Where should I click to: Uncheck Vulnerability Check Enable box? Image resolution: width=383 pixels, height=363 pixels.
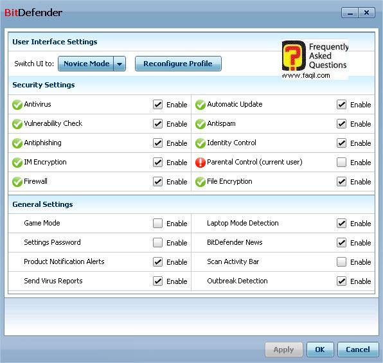coord(158,124)
